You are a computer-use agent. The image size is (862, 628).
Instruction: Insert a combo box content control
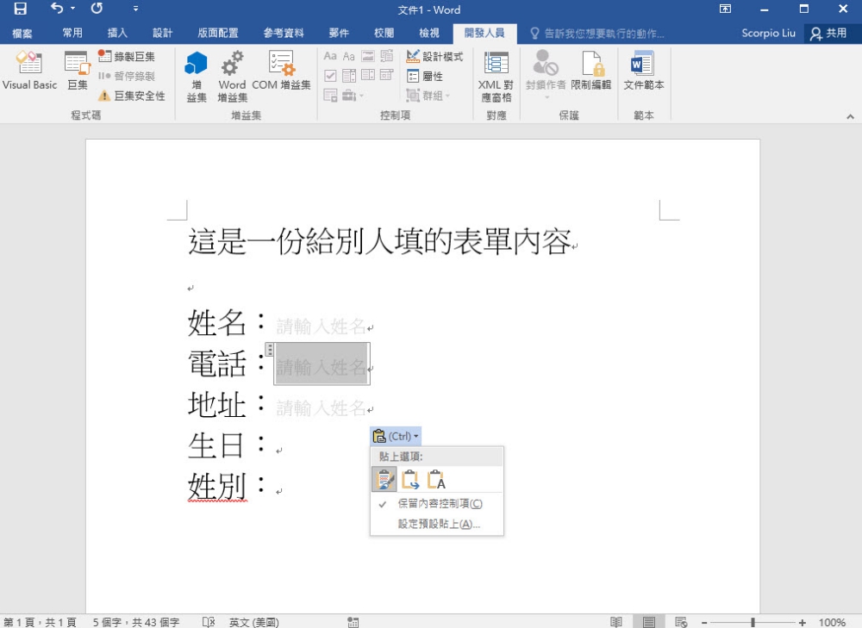pos(349,76)
